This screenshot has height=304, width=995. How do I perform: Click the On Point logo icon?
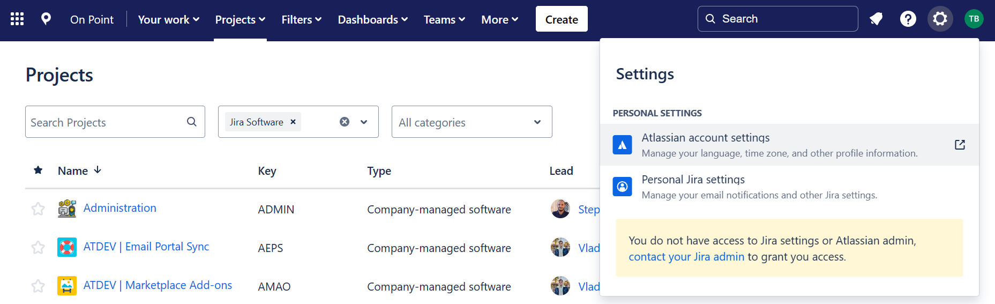point(46,19)
